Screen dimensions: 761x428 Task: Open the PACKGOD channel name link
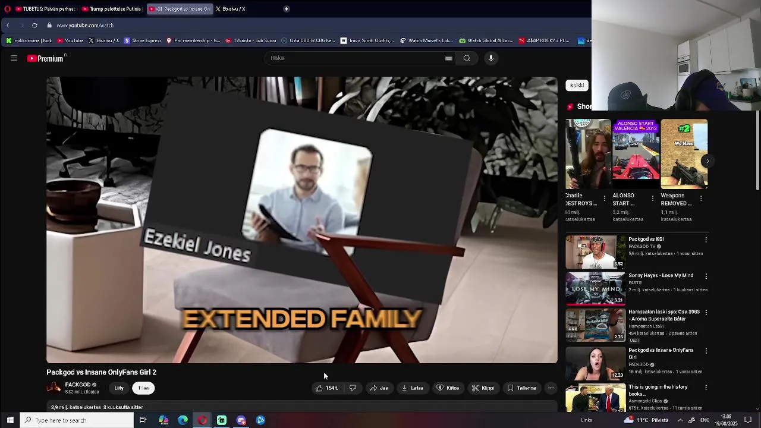[78, 385]
